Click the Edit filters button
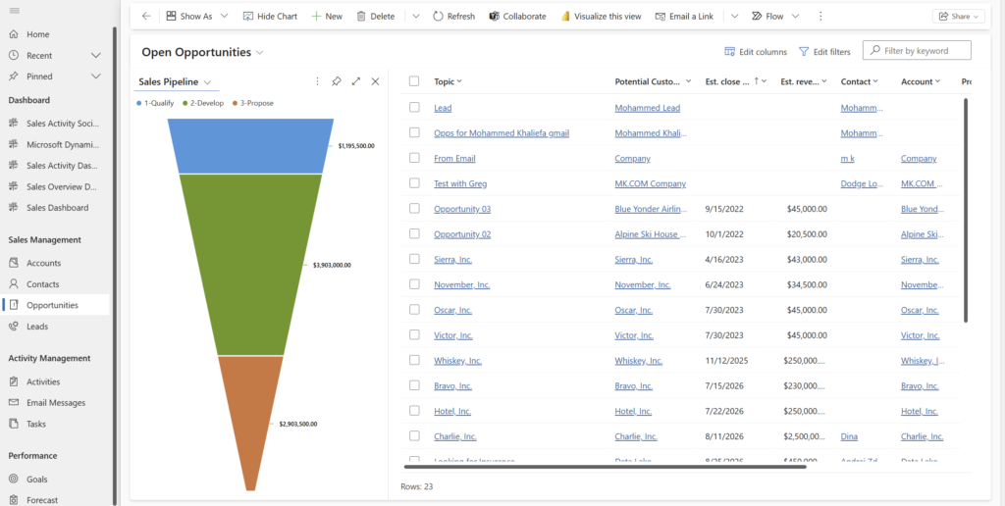The width and height of the screenshot is (1005, 506). click(x=824, y=52)
